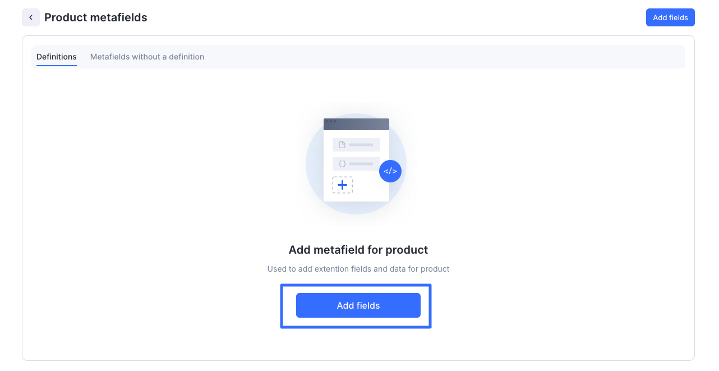
Task: Click the gray placeholder line beside braces icon
Action: pos(361,164)
